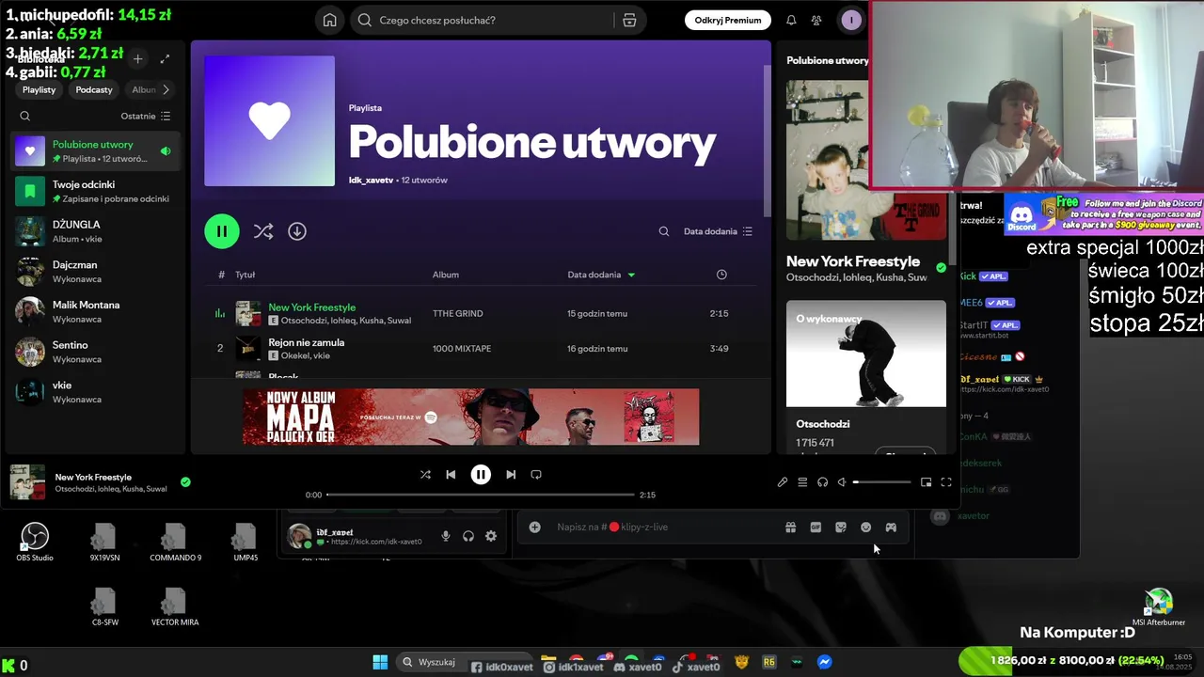This screenshot has height=677, width=1204.
Task: Open the DŻUNGLA album in library
Action: pyautogui.click(x=95, y=231)
